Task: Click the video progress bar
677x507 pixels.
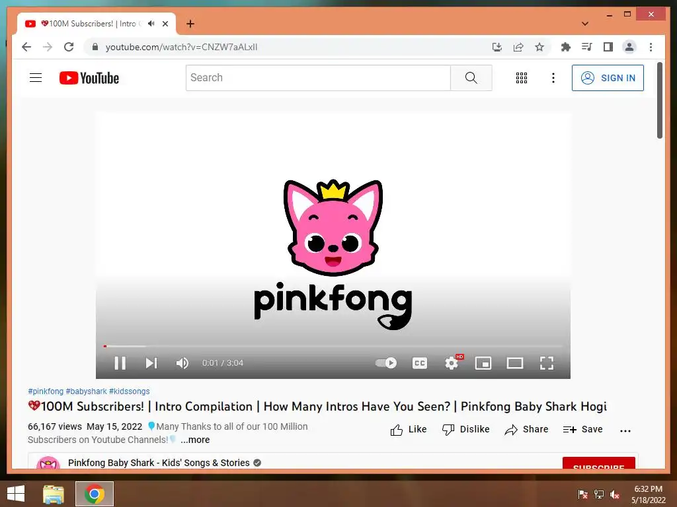Action: click(333, 346)
